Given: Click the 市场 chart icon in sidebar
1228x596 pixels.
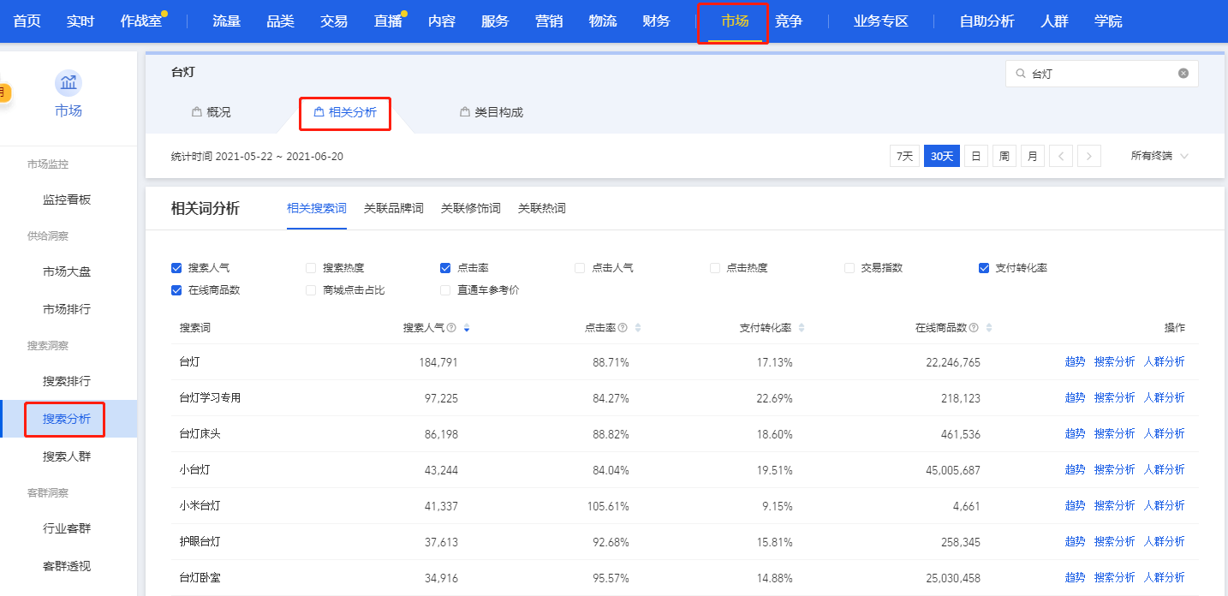Looking at the screenshot, I should (x=69, y=83).
